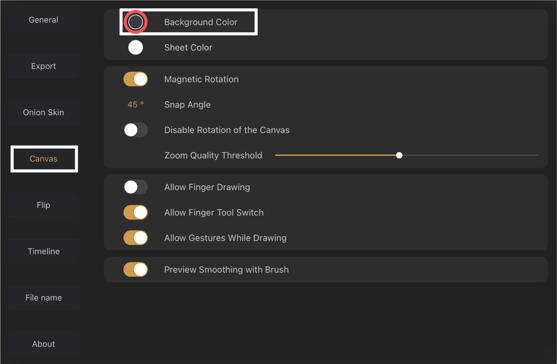Click the Sheet Color label
This screenshot has width=557, height=364.
pyautogui.click(x=188, y=47)
